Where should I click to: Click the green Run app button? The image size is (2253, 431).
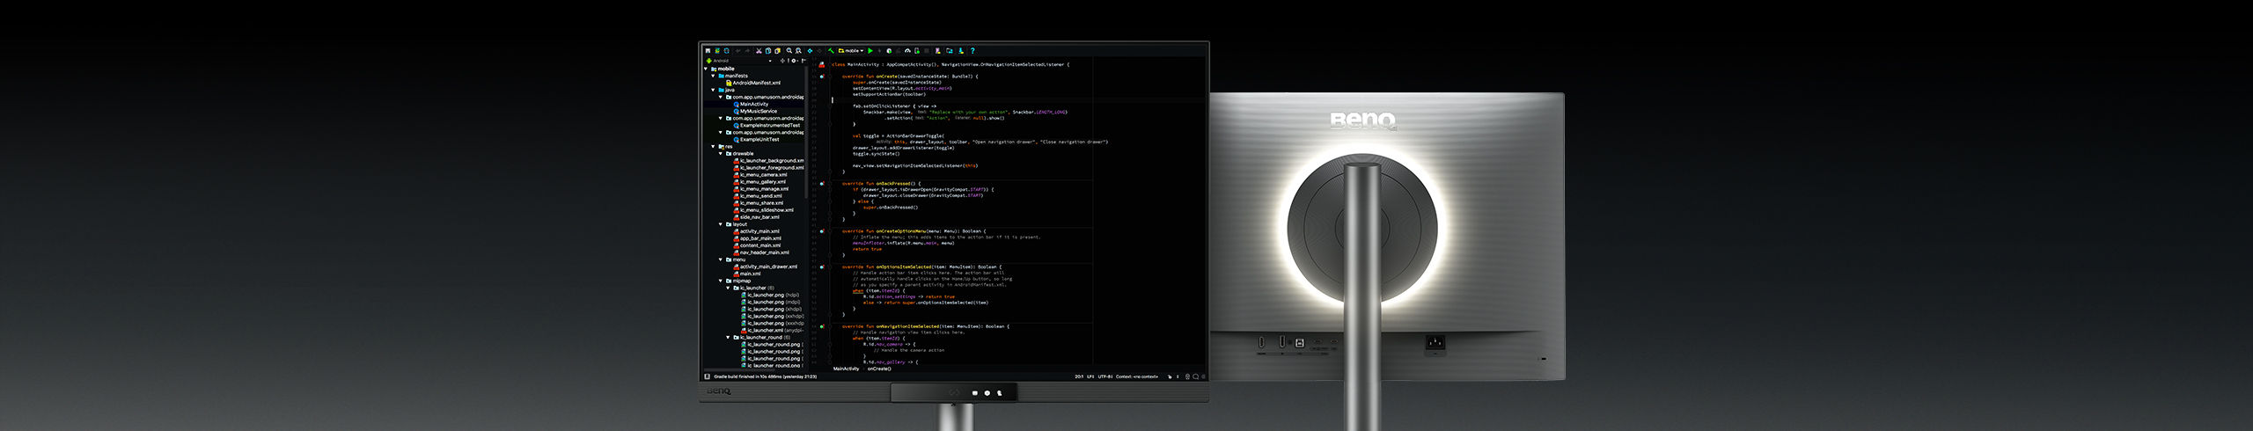coord(870,51)
